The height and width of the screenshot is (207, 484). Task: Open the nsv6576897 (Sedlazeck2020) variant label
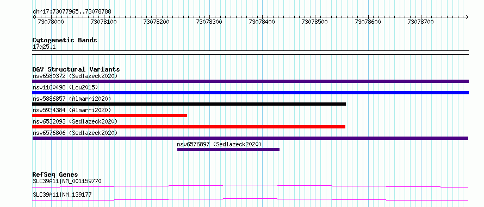click(x=220, y=144)
